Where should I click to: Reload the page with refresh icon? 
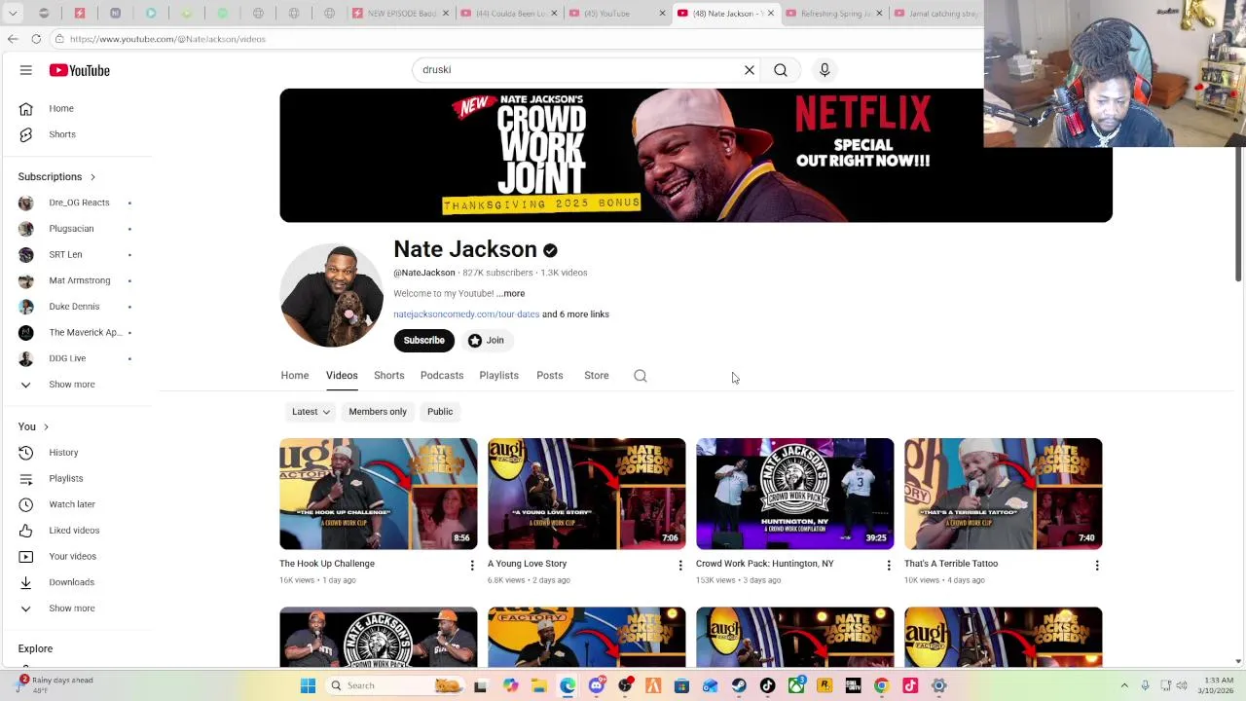click(36, 39)
